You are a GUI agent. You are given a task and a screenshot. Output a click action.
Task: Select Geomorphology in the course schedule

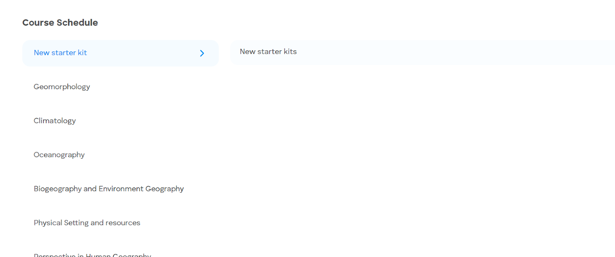(x=62, y=87)
